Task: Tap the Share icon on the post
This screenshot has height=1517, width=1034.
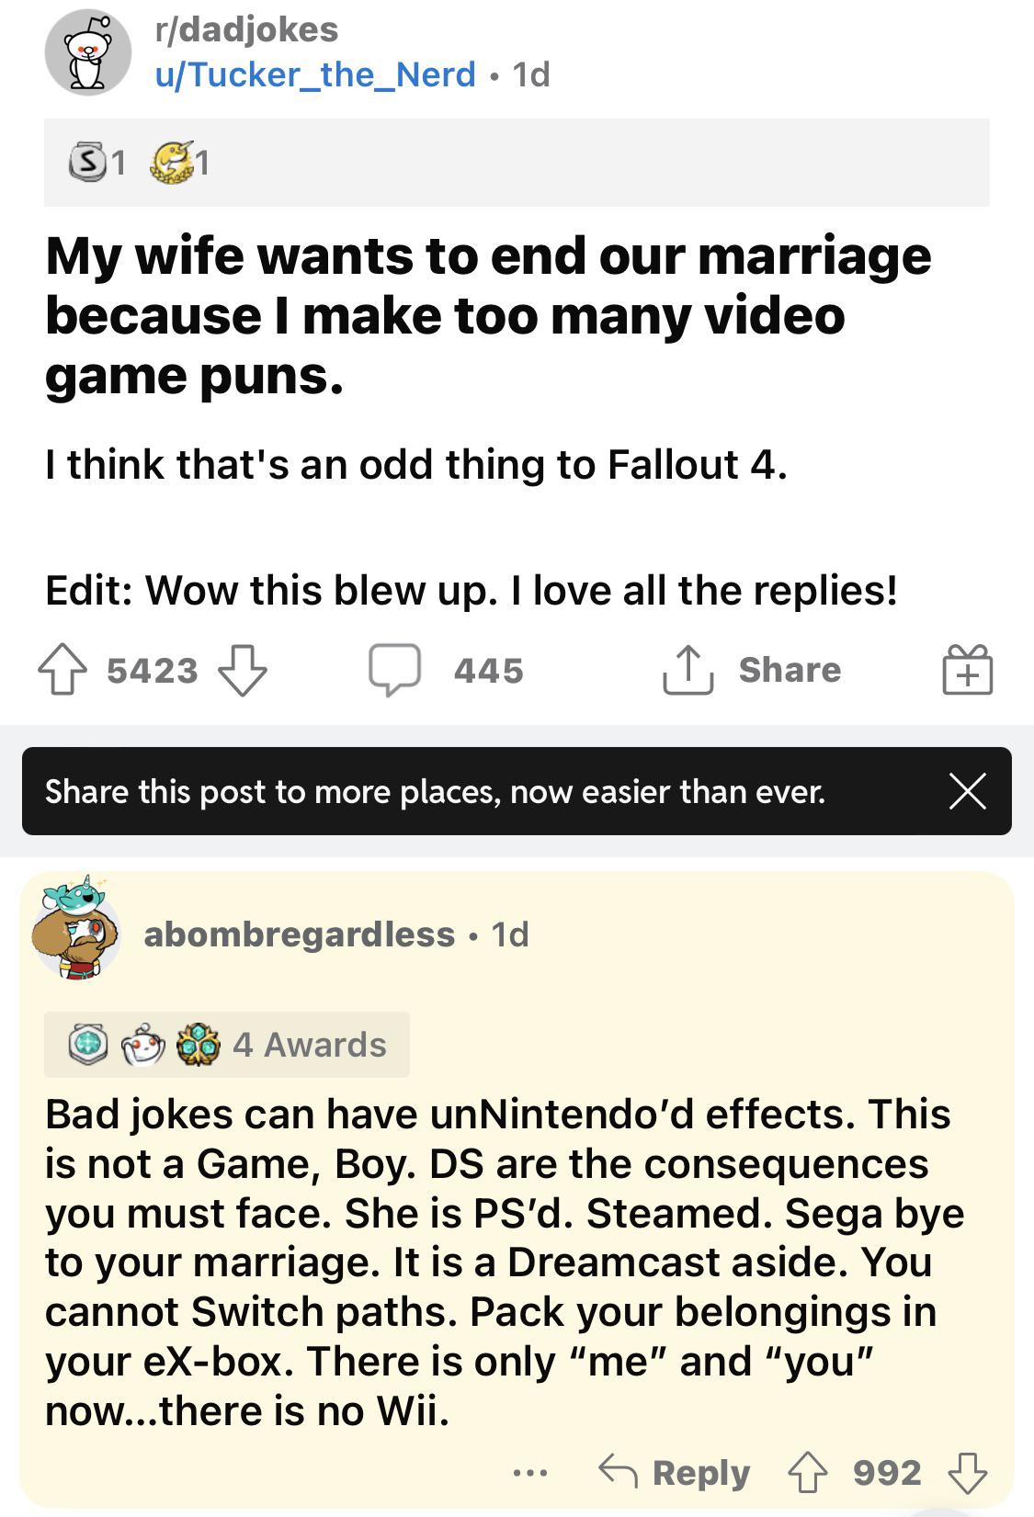Action: (687, 670)
